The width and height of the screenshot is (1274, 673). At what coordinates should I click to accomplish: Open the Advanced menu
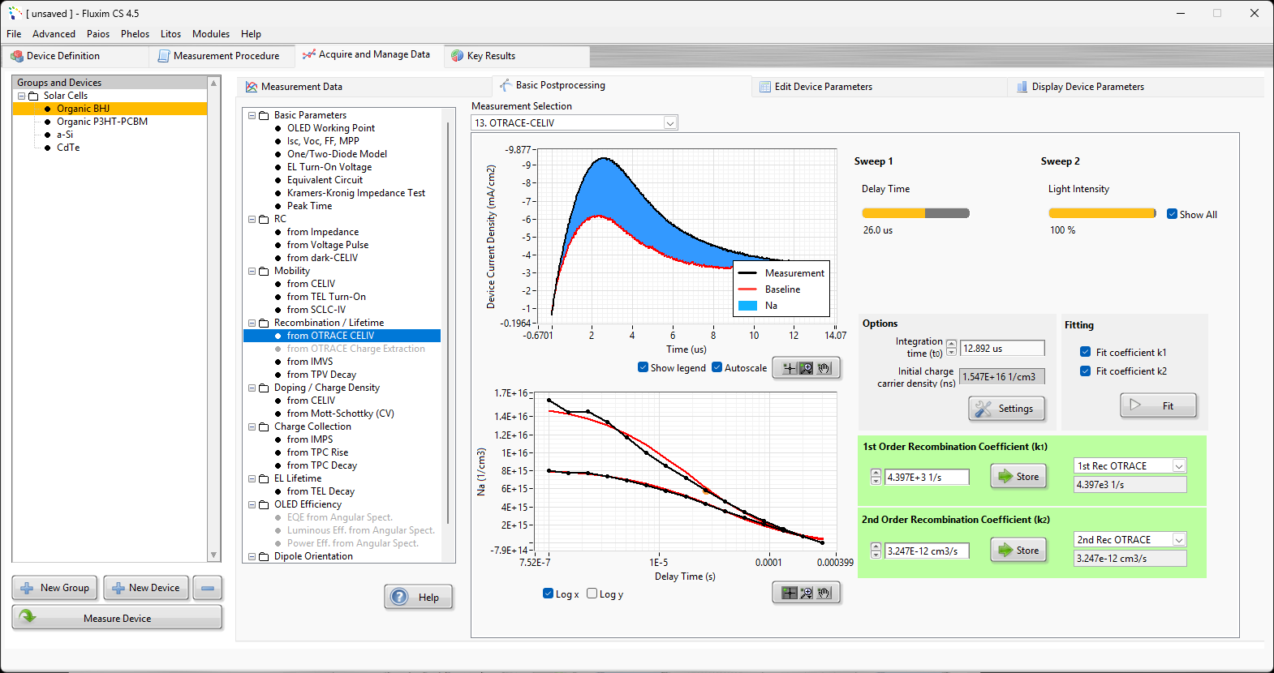[x=54, y=34]
